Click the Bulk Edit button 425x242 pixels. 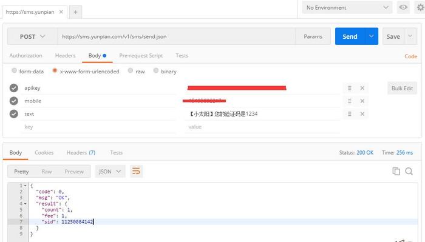(x=402, y=88)
